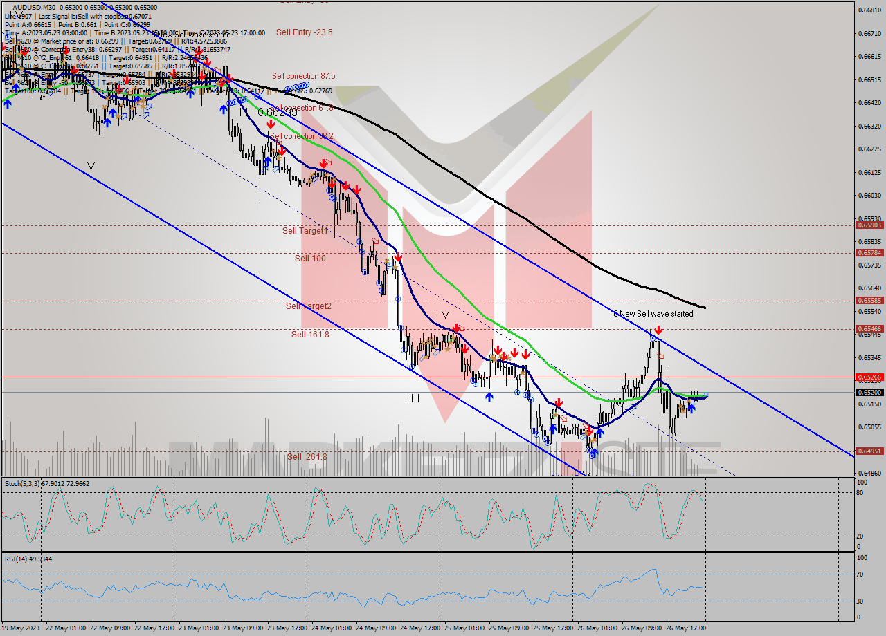This screenshot has height=636, width=886.
Task: Click the '25 May 01:00' time label
Action: tap(464, 628)
